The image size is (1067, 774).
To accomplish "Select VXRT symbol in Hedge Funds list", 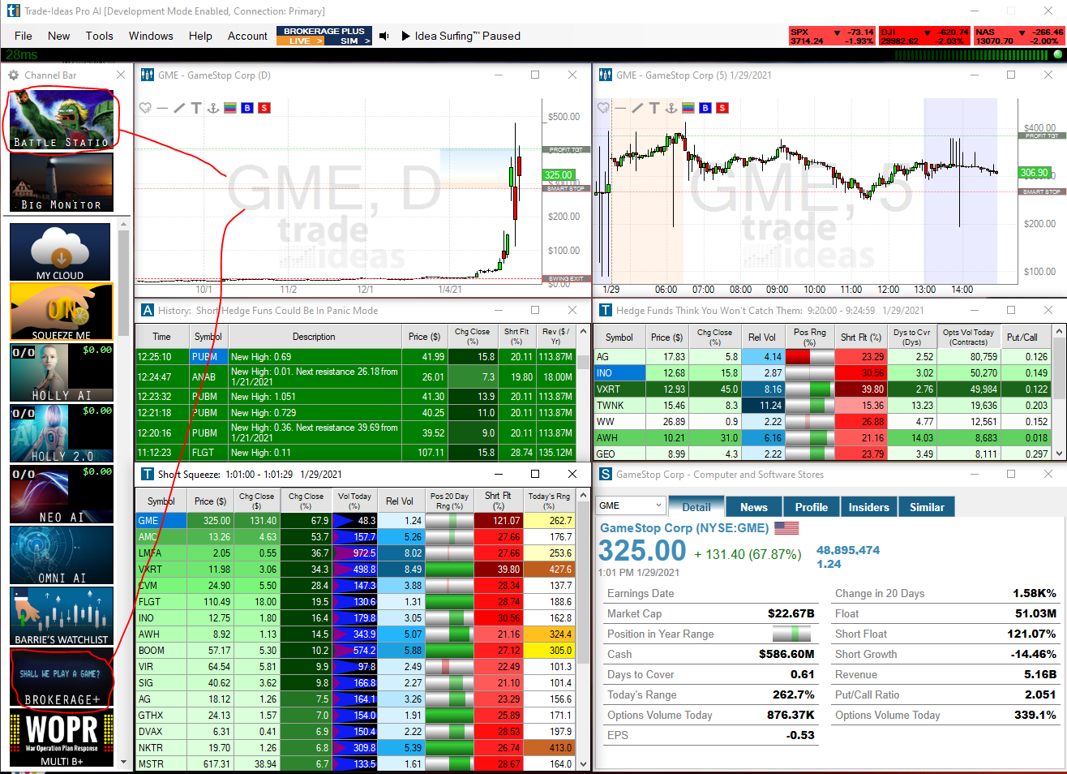I will (619, 389).
